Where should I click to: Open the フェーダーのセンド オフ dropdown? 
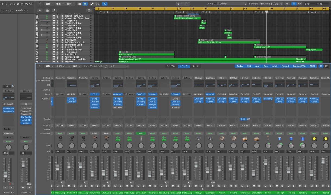pos(119,66)
